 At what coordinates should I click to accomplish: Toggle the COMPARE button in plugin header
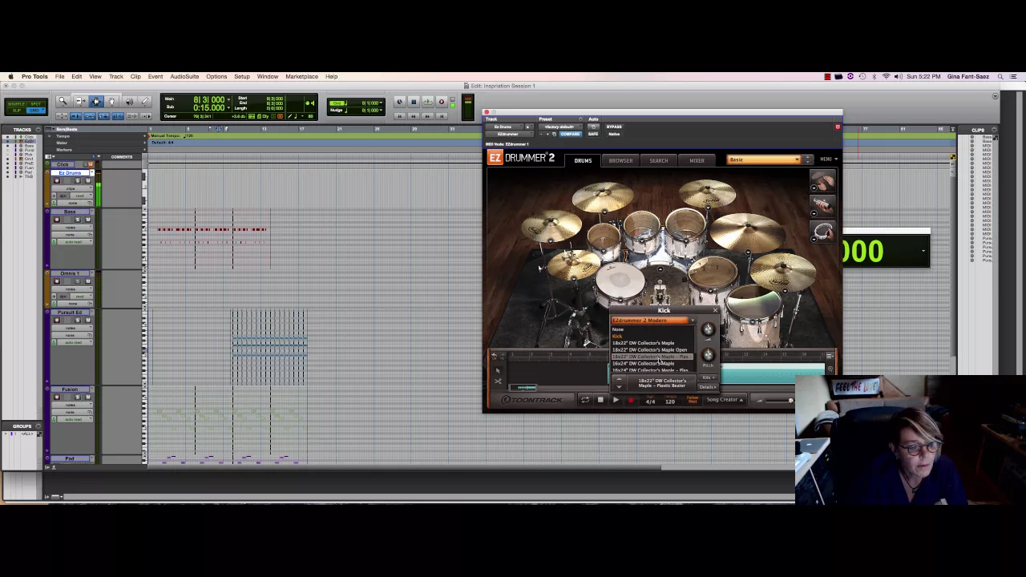(x=570, y=134)
